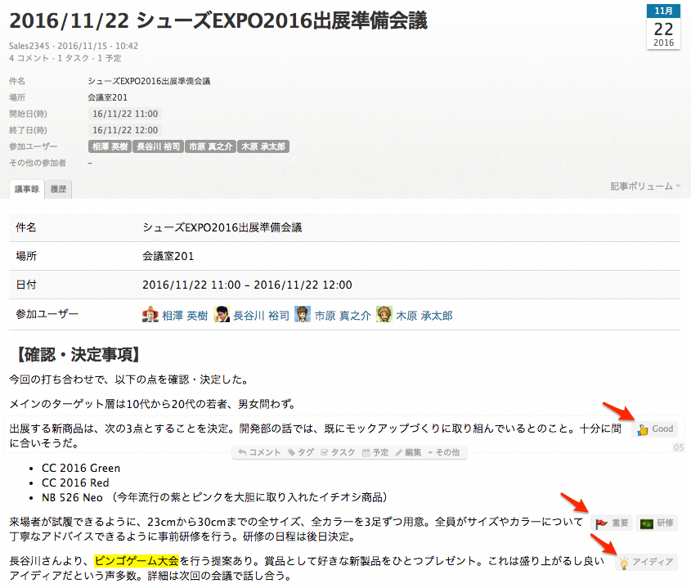Click 市原 真之介's avatar image
This screenshot has height=588, width=691.
coord(303,314)
